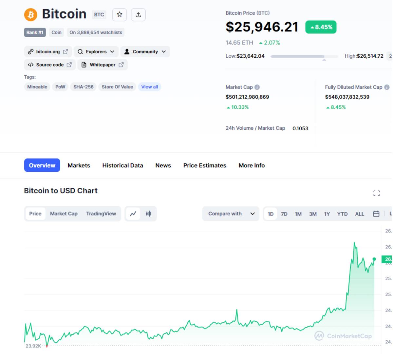Screen dimensions: 393x357
Task: Switch chart to TradingView mode
Action: click(x=101, y=214)
